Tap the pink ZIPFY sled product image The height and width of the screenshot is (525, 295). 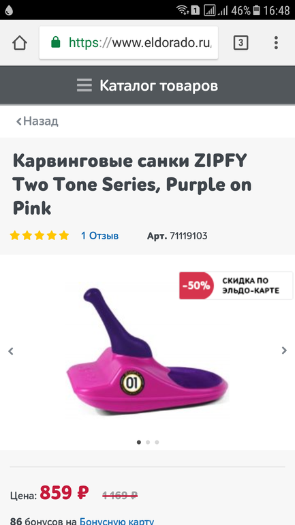coord(147,352)
